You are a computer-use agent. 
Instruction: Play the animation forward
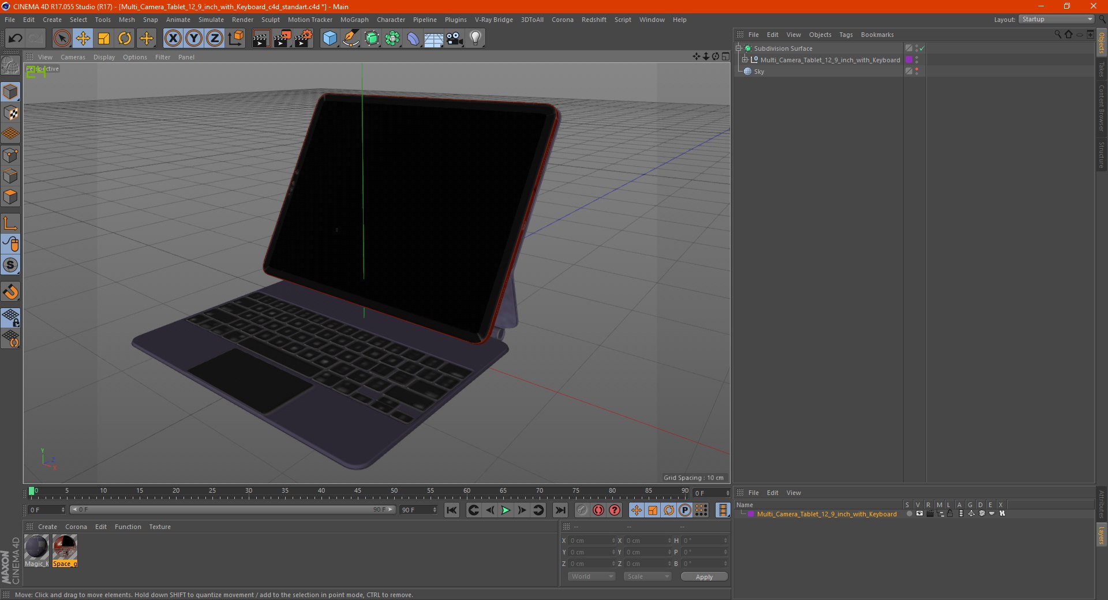[506, 510]
